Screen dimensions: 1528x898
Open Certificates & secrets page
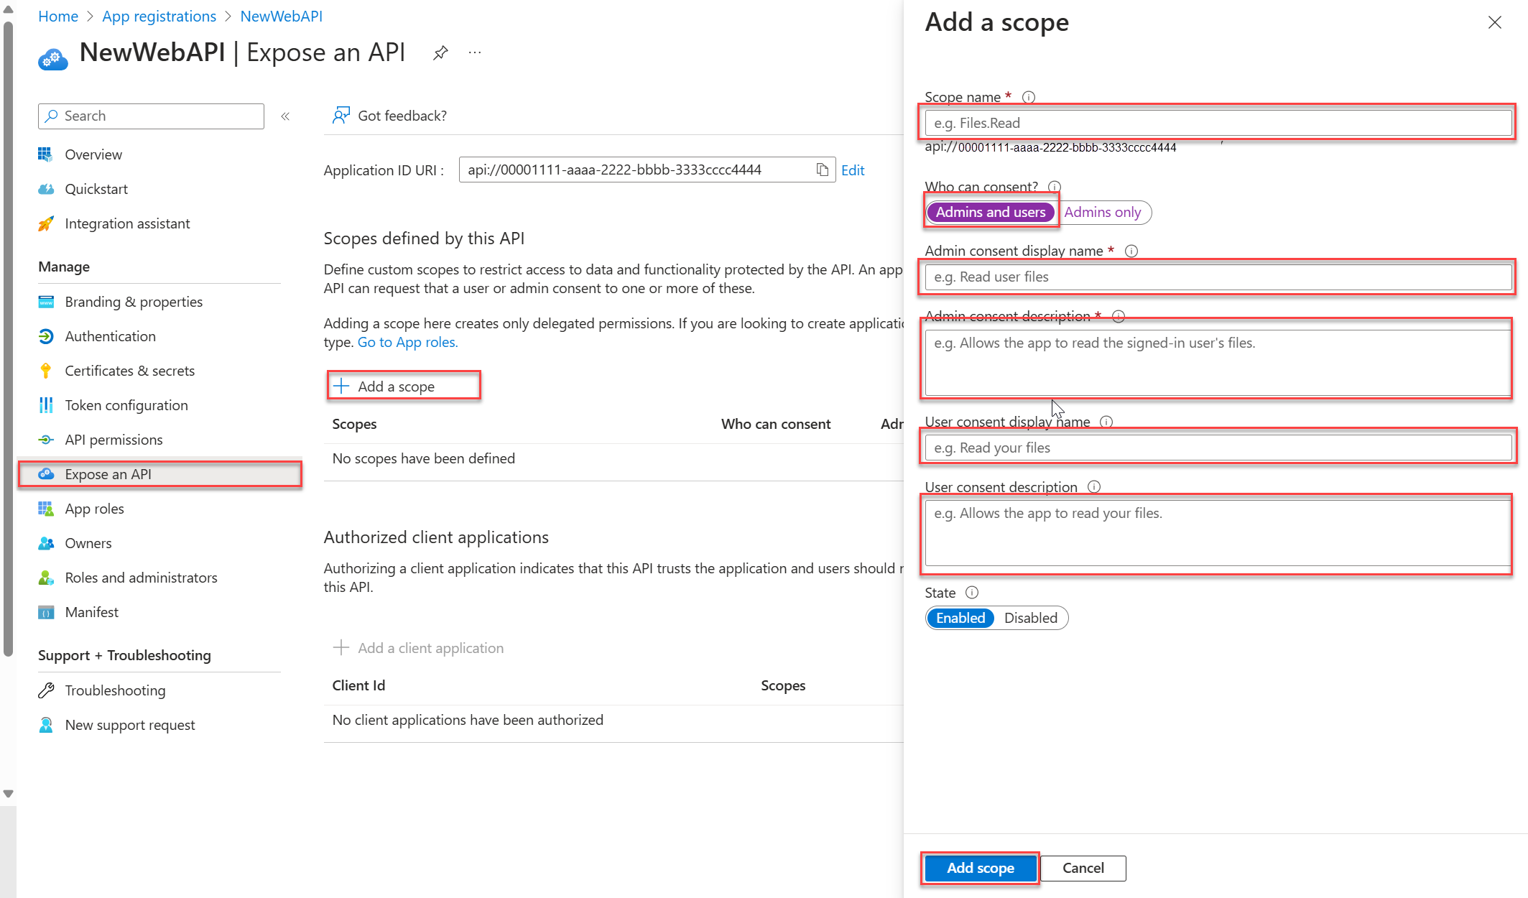click(x=129, y=371)
